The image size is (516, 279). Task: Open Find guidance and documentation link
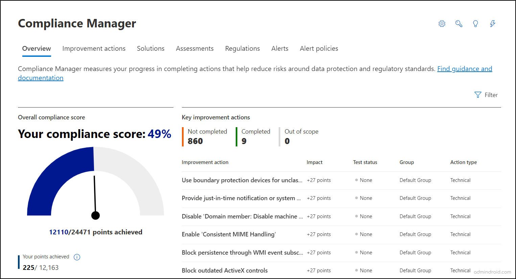point(465,69)
